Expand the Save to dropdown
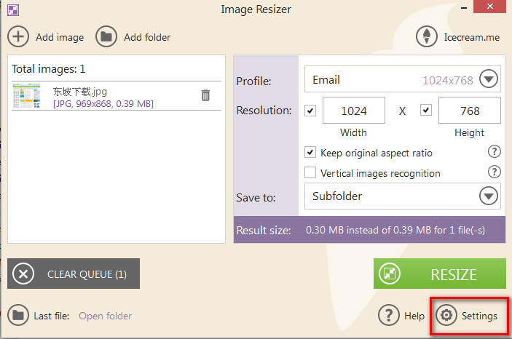 pyautogui.click(x=488, y=196)
